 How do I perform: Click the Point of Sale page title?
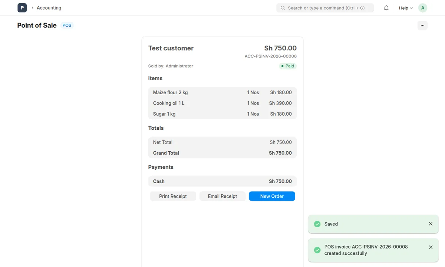click(37, 25)
